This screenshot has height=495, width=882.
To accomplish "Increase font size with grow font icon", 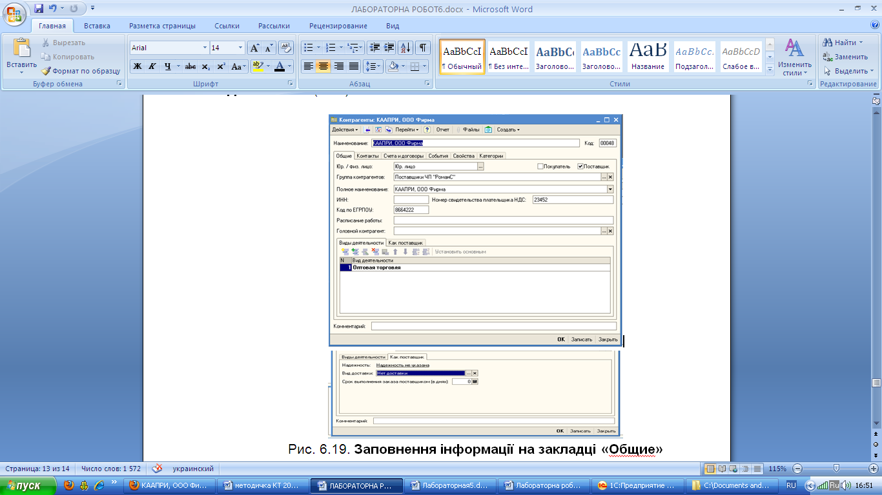I will pos(254,48).
